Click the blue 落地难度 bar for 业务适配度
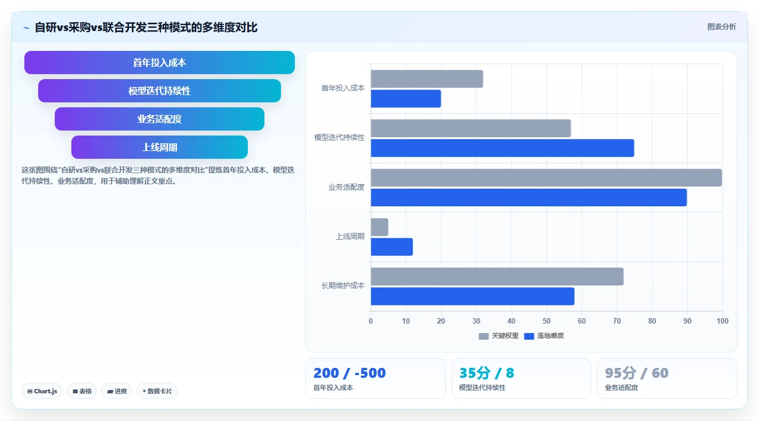The width and height of the screenshot is (759, 421). click(529, 197)
